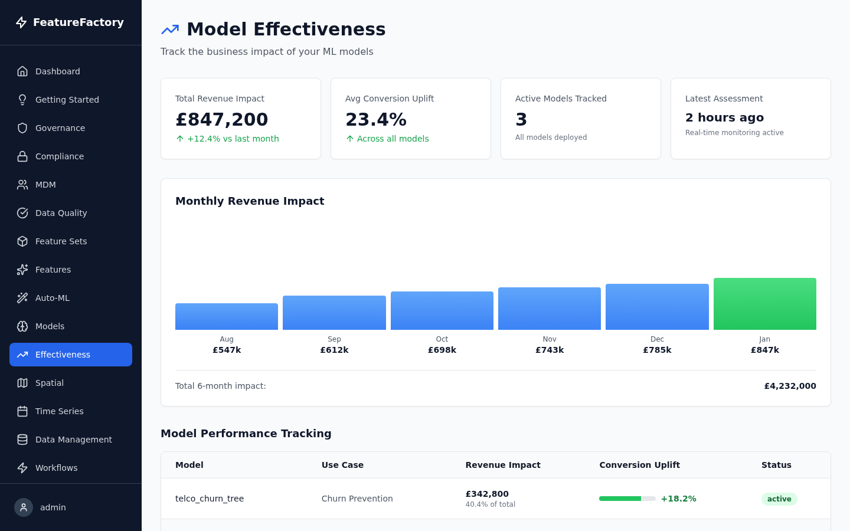Image resolution: width=850 pixels, height=531 pixels.
Task: Click the admin avatar icon
Action: pos(24,507)
